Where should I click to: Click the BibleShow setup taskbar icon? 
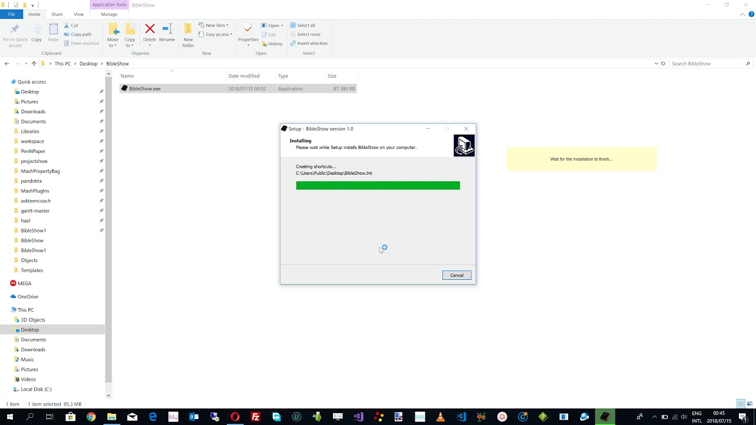coord(605,417)
